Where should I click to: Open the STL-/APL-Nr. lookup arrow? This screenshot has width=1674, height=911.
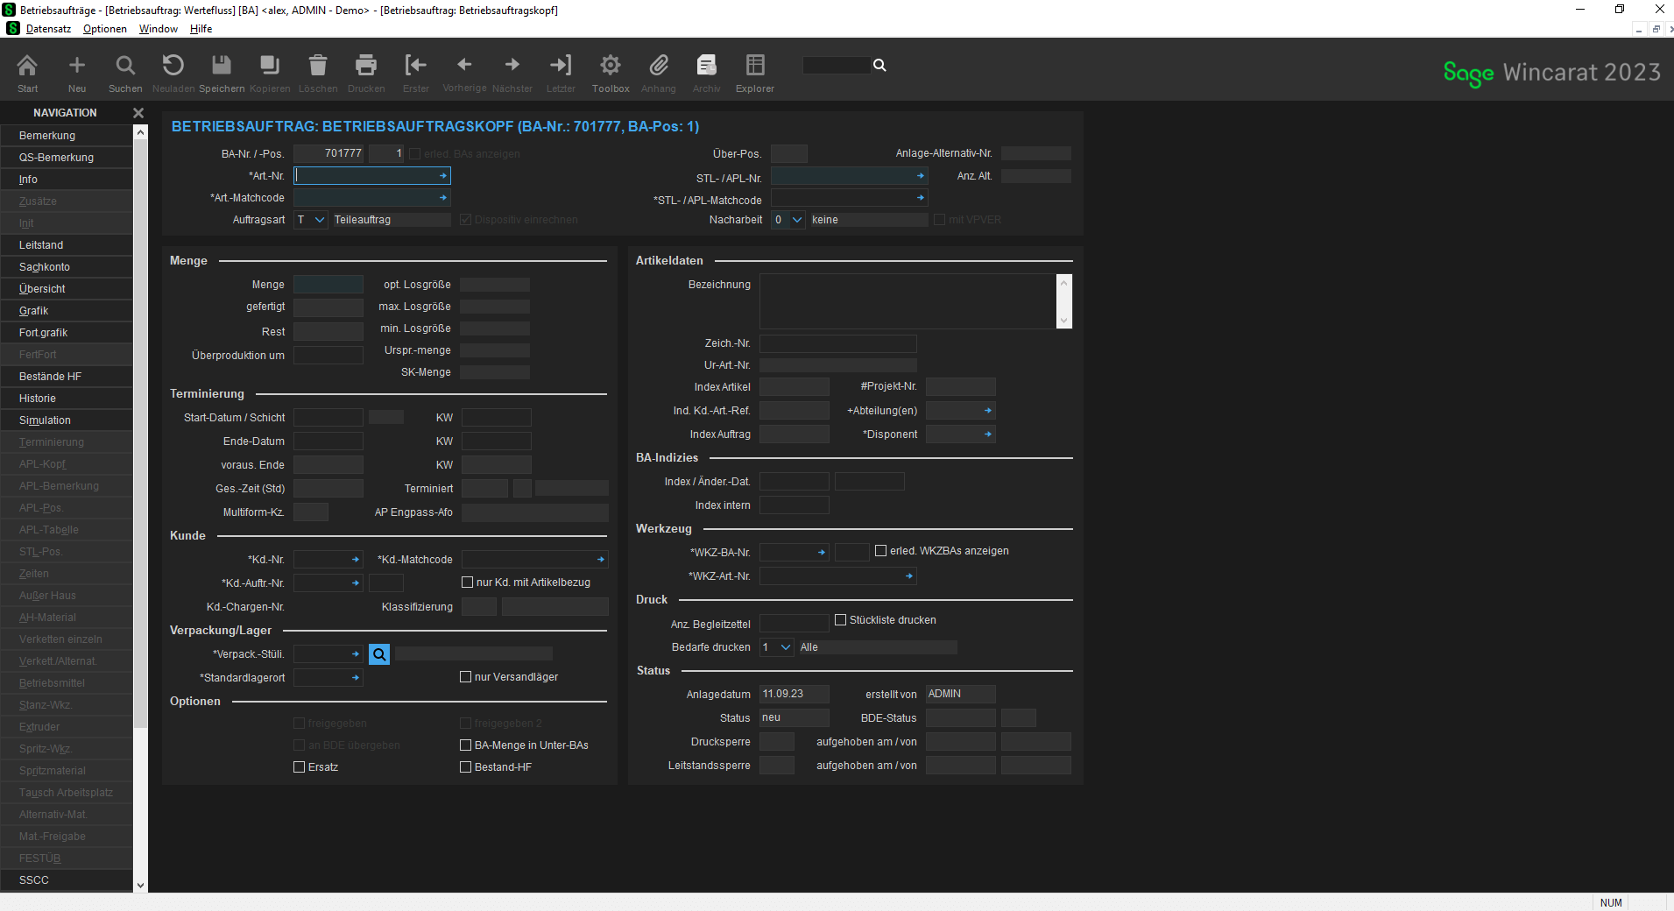[x=921, y=176]
